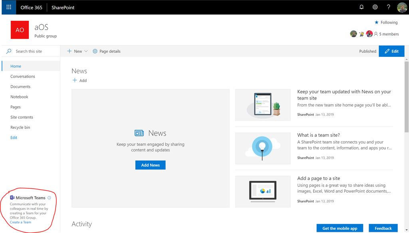
Task: Click the second member avatar
Action: point(361,34)
